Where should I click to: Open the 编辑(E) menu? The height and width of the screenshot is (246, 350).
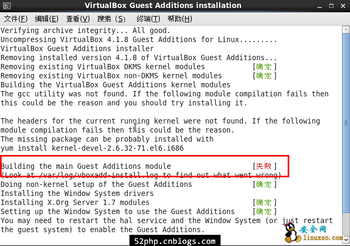pos(47,19)
